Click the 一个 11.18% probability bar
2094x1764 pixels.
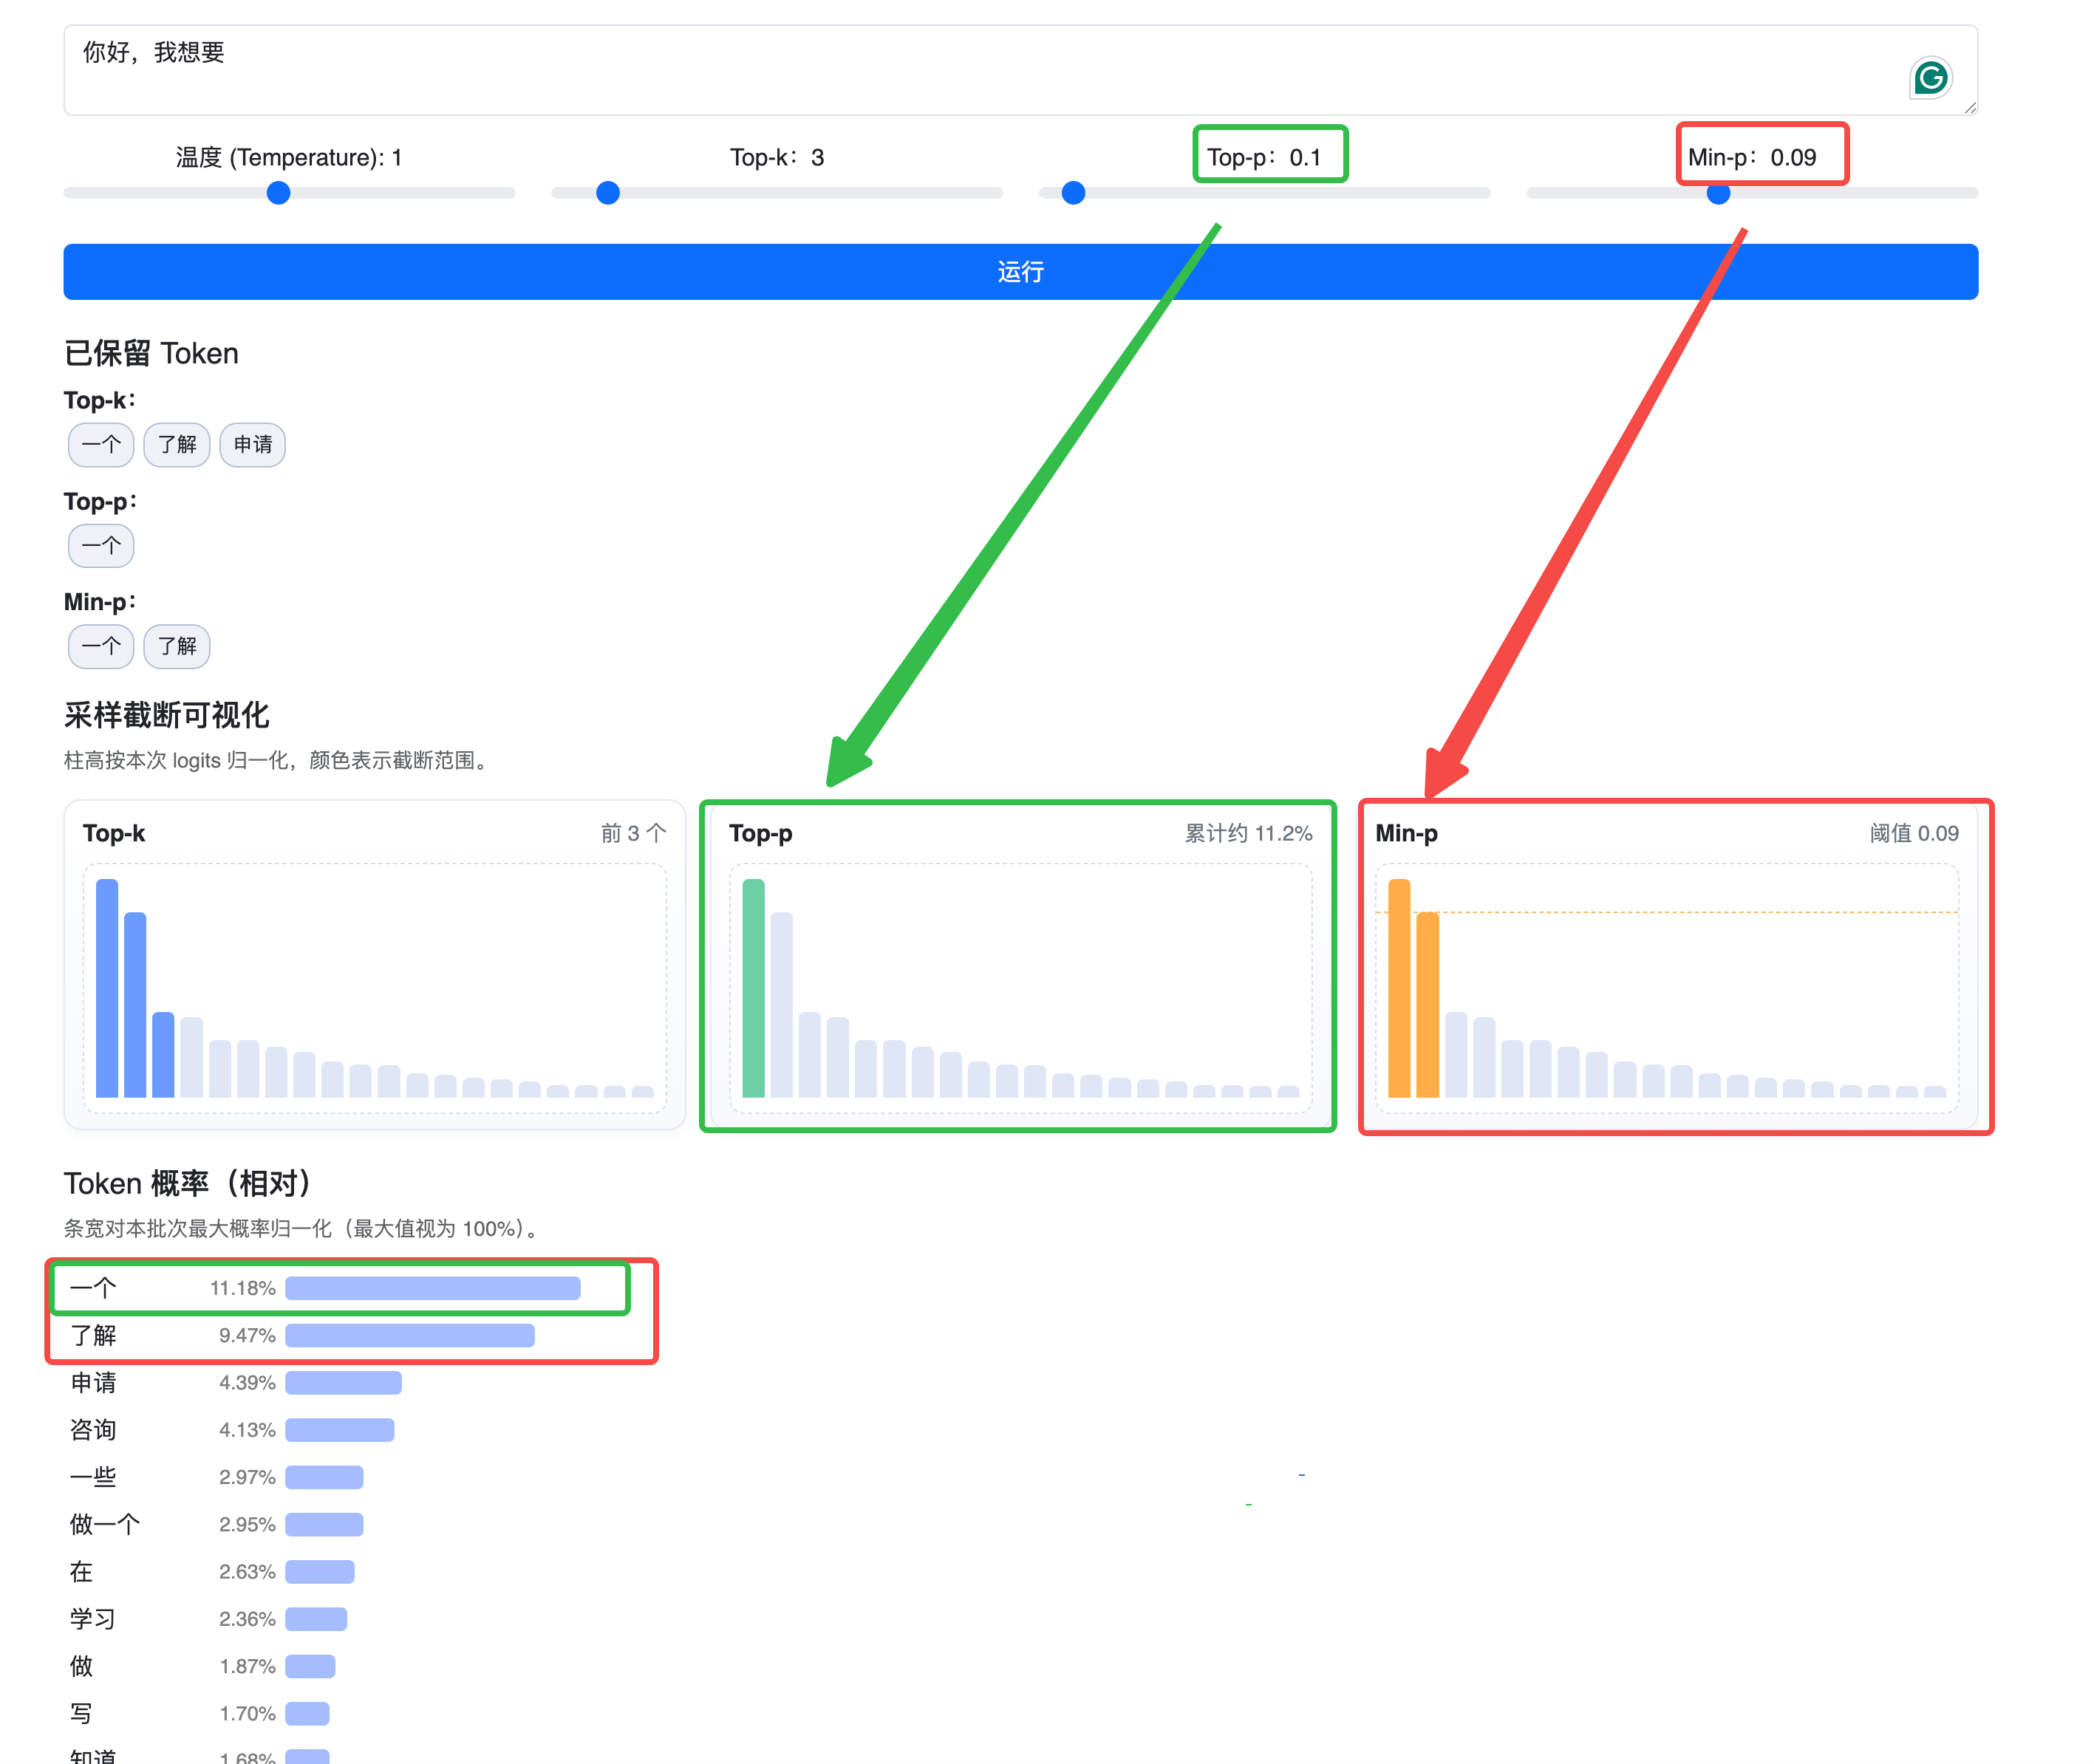click(x=432, y=1288)
